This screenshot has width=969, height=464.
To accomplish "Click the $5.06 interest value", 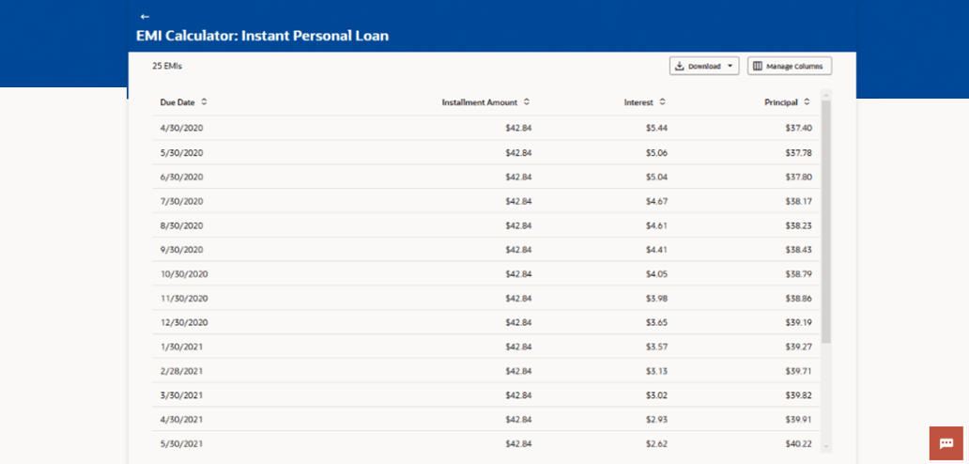I will click(x=657, y=152).
